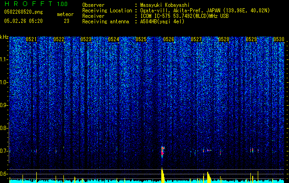289x183 pixels.
Task: Click the HROFFT 1.0.0 title text
Action: (36, 4)
